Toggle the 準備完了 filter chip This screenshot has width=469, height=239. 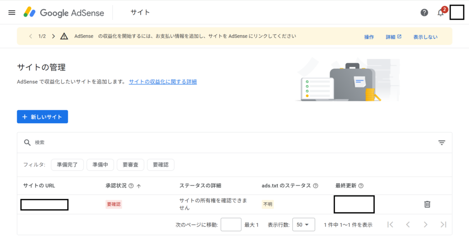pos(67,165)
